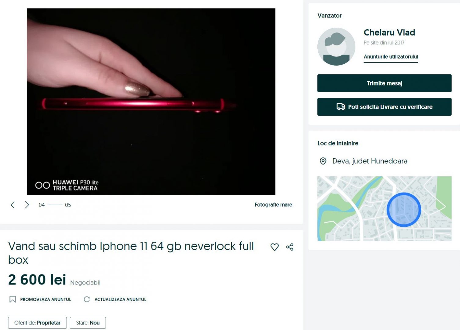Request Livrare cu verificare
This screenshot has height=330, width=460.
pos(384,107)
